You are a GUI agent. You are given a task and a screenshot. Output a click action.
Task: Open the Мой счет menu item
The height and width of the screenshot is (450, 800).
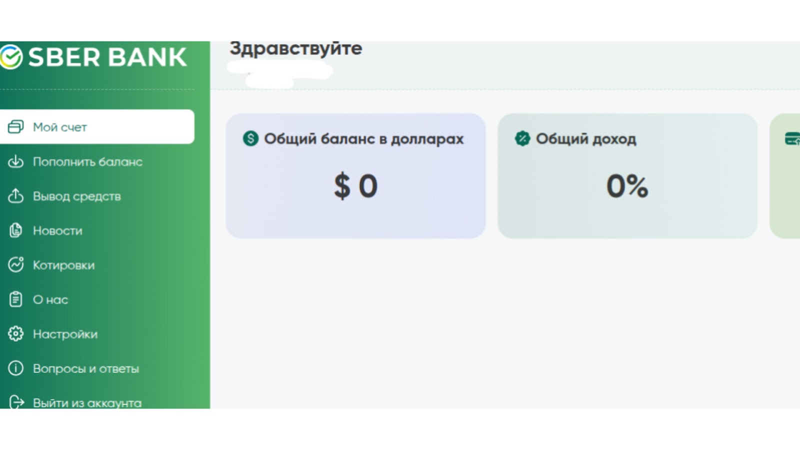(97, 127)
